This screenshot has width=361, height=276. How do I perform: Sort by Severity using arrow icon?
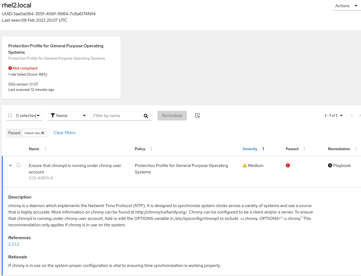click(263, 149)
